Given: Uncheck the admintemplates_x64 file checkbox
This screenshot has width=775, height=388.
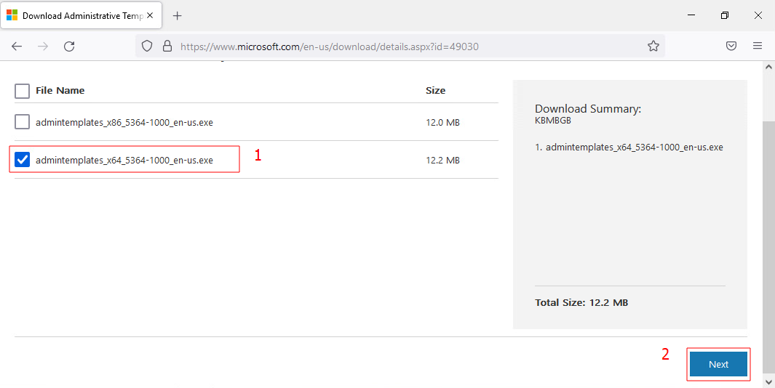Looking at the screenshot, I should pyautogui.click(x=23, y=160).
